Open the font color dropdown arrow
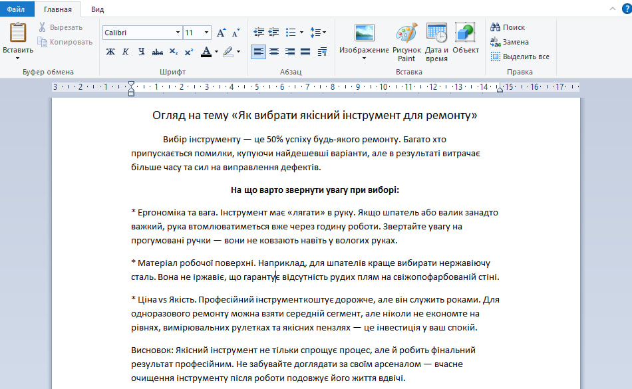 tap(216, 52)
